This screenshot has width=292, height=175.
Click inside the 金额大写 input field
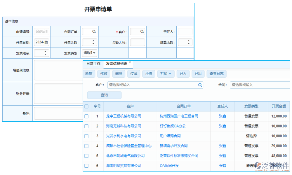coord(137,42)
